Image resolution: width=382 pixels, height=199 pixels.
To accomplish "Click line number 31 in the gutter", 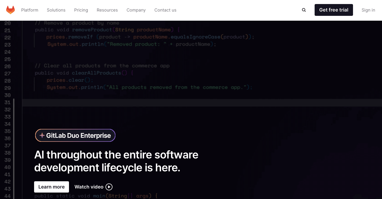I will (8, 102).
